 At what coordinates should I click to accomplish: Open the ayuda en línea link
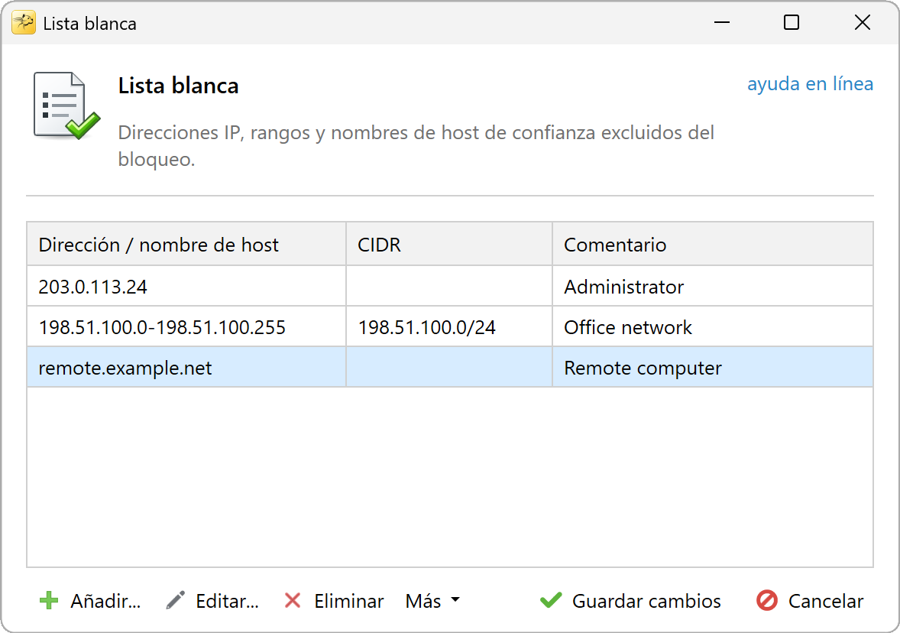(x=810, y=84)
